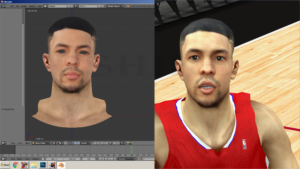Select the translate manipulator arrow
This screenshot has width=300, height=169.
pyautogui.click(x=72, y=143)
